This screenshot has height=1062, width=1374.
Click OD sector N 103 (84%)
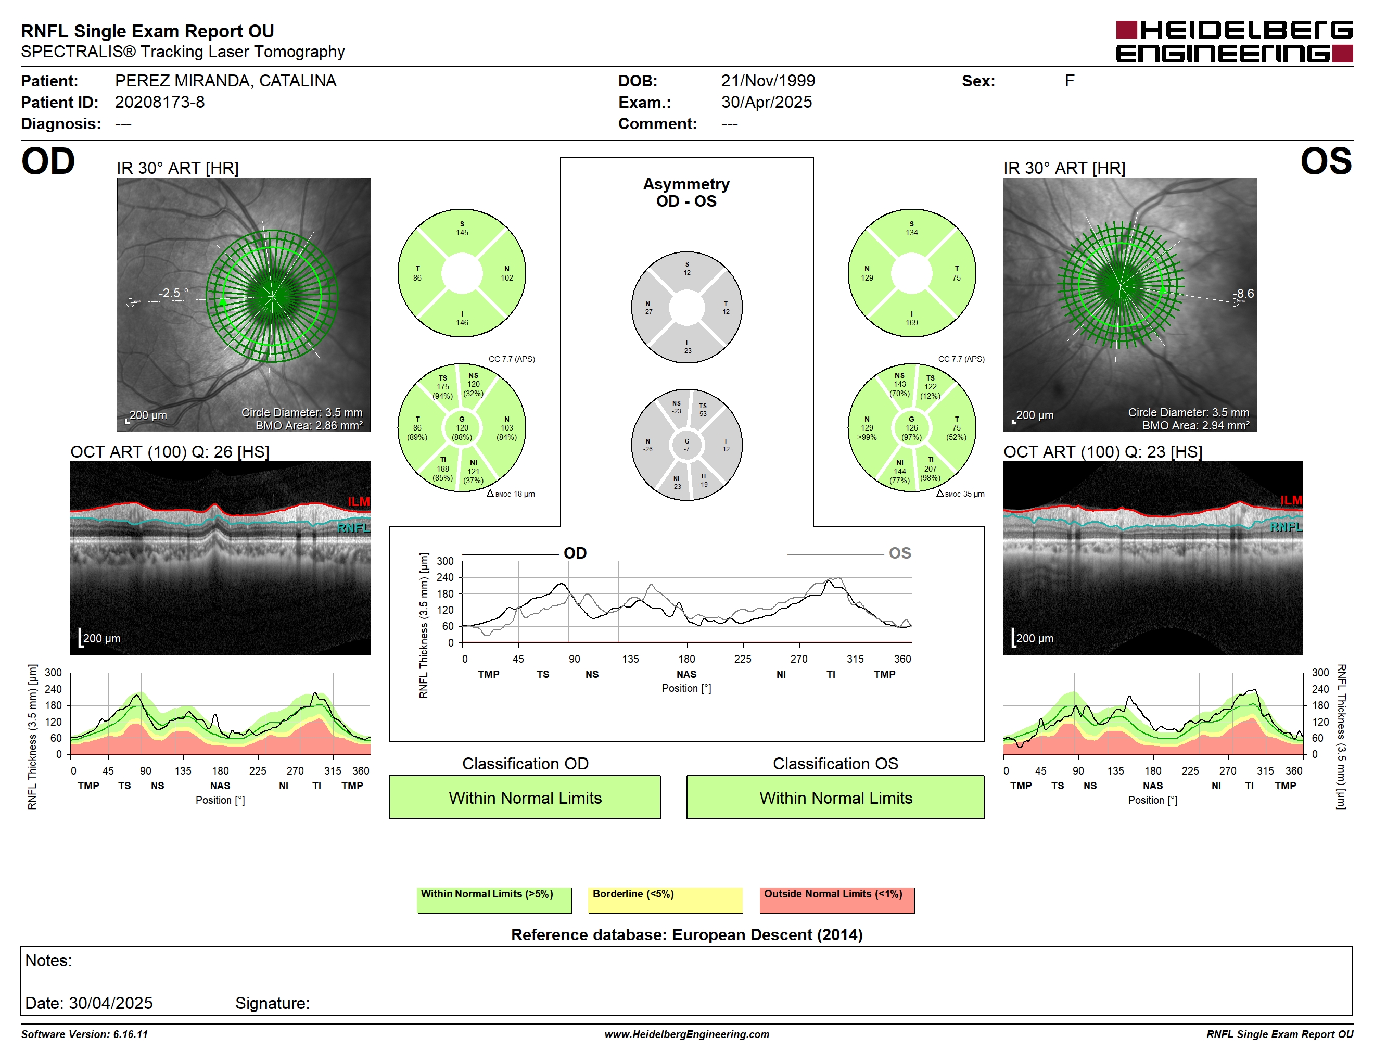[506, 428]
